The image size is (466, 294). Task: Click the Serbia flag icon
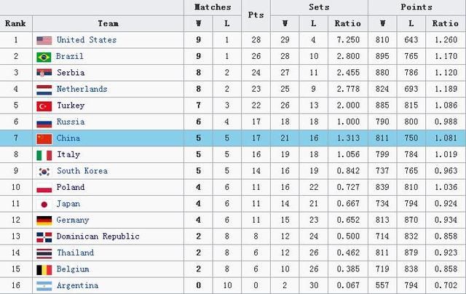click(x=44, y=73)
